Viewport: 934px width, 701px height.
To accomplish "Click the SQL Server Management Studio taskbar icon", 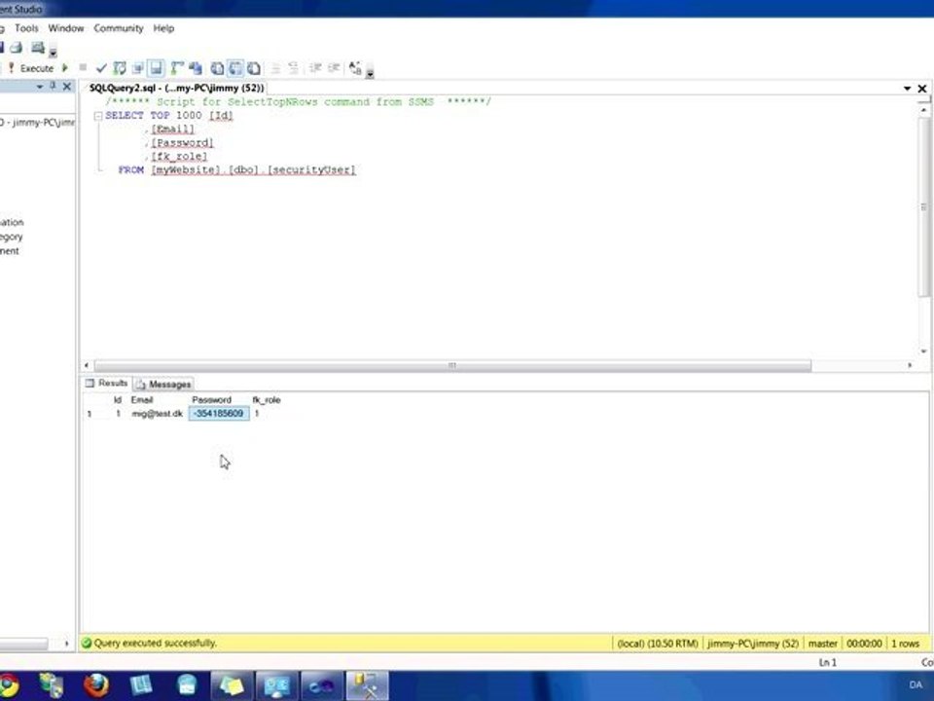I will tap(367, 685).
